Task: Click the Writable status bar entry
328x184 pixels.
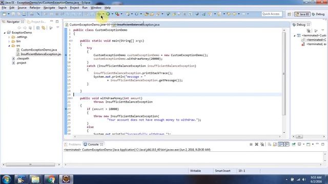Action: click(x=195, y=171)
